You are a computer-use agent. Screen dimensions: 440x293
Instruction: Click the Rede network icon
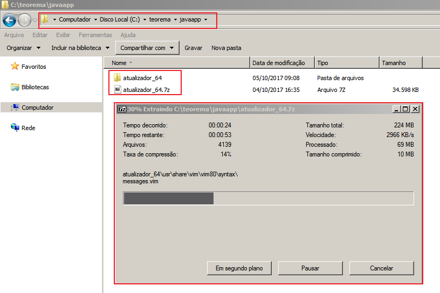15,127
